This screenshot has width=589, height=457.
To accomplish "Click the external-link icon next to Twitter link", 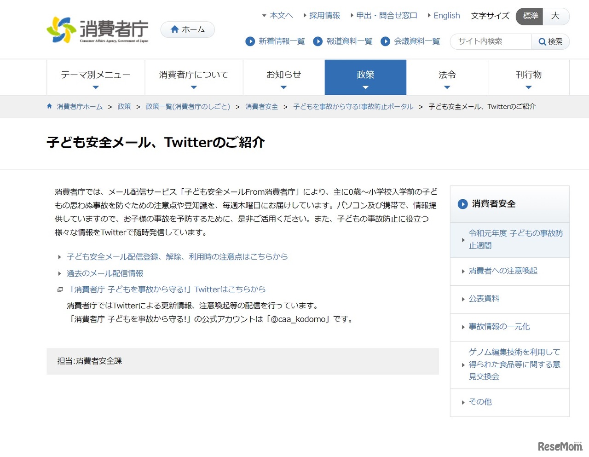I will pos(60,289).
